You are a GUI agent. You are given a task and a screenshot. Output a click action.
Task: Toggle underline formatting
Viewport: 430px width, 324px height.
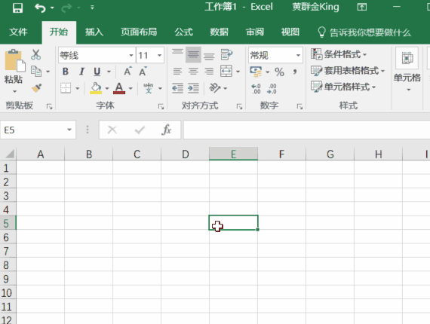[97, 72]
